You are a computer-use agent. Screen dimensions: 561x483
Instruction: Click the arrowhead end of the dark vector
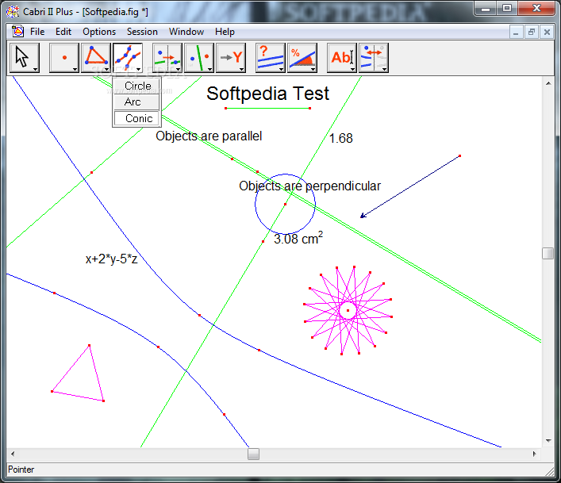tap(363, 216)
